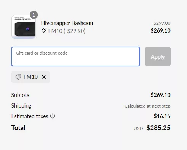The height and width of the screenshot is (150, 187).
Task: Click the Estimated taxes label
Action: 30,116
